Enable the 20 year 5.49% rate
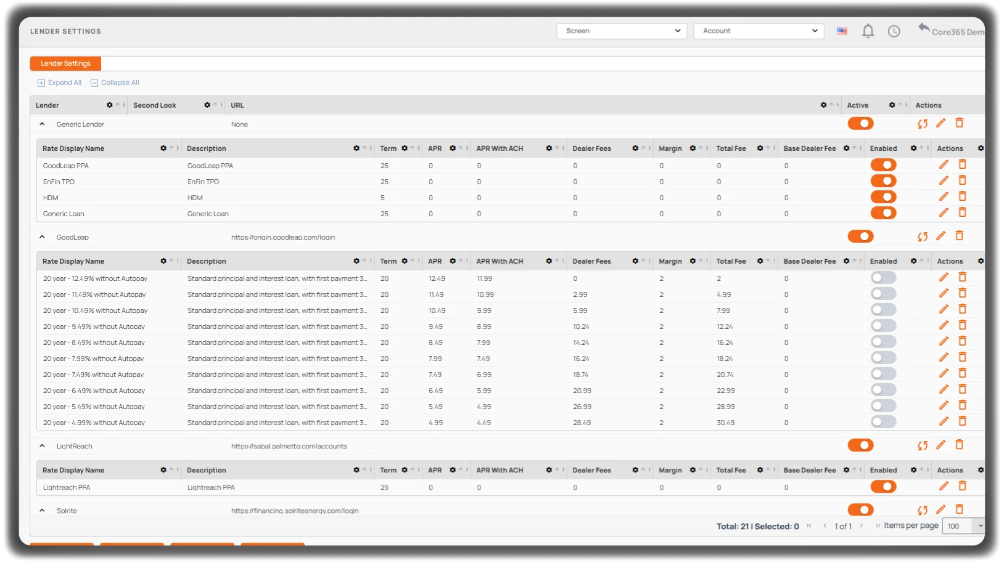 coord(883,406)
